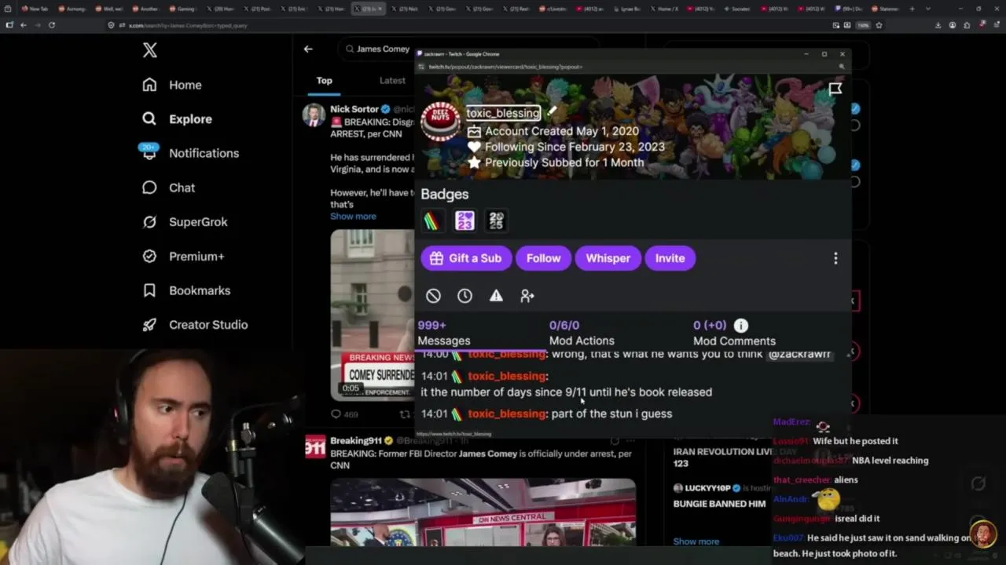This screenshot has height=565, width=1006.
Task: Click Mod Comments info icon
Action: point(741,325)
